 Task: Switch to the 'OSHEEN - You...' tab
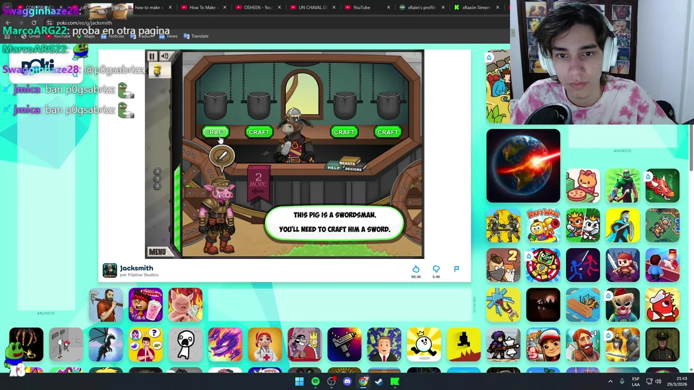pos(258,8)
